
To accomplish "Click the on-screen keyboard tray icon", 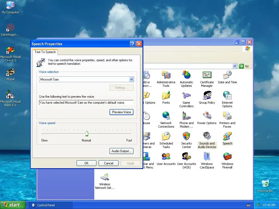I will (x=248, y=205).
